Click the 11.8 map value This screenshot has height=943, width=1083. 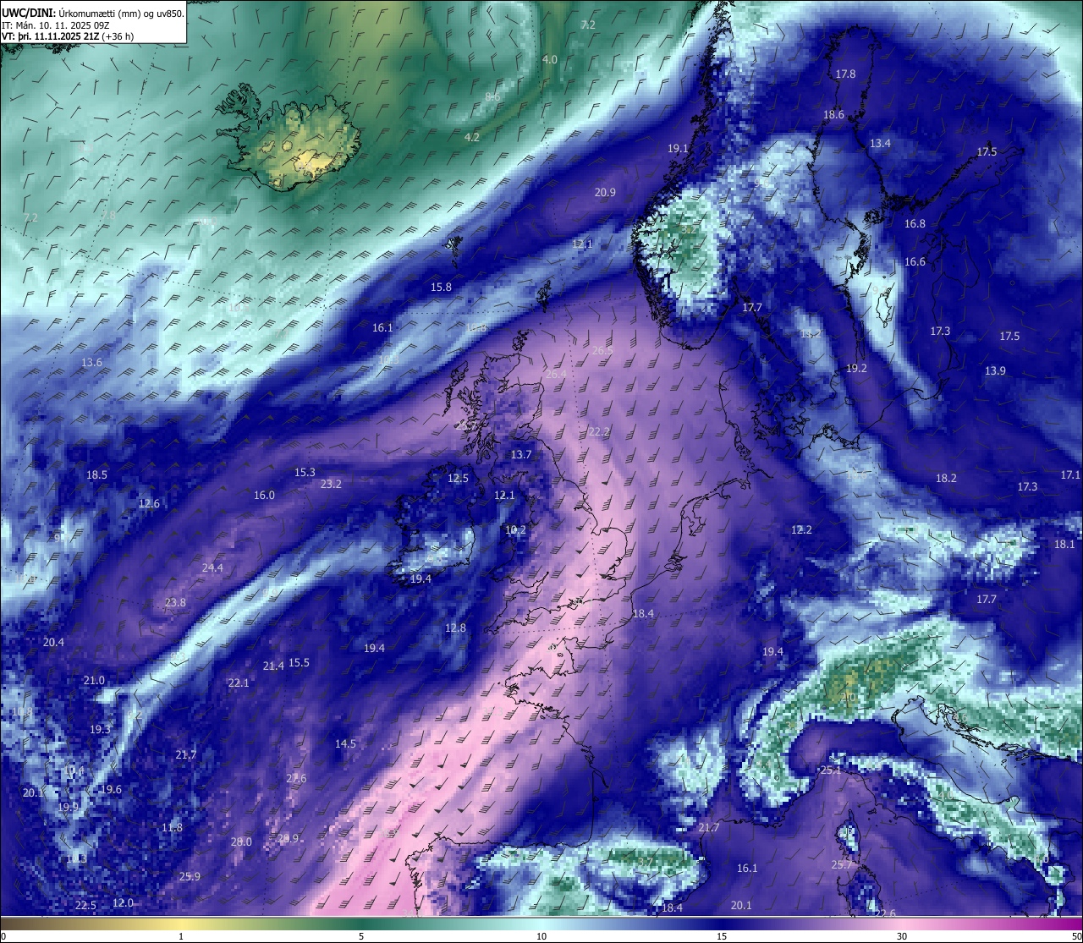(x=172, y=828)
